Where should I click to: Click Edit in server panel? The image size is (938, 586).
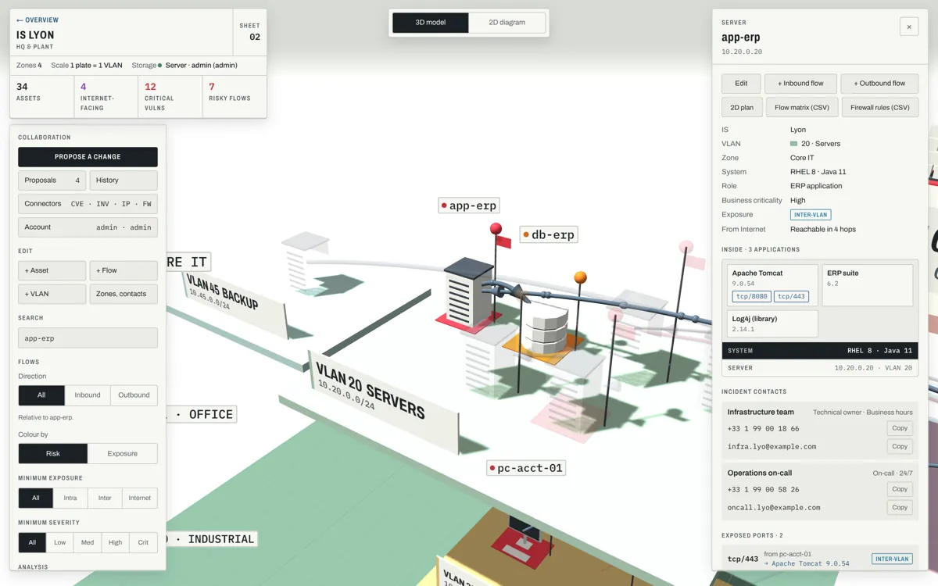pyautogui.click(x=741, y=84)
